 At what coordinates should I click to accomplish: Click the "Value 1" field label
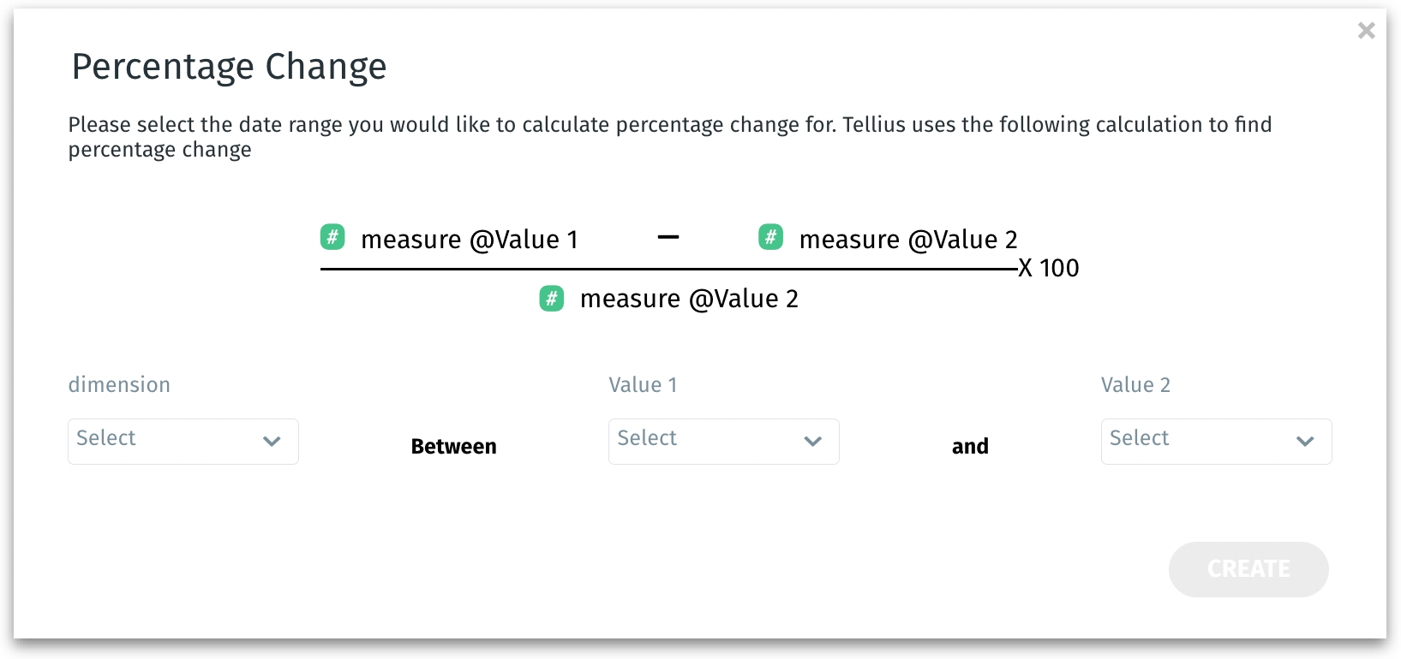(x=643, y=385)
